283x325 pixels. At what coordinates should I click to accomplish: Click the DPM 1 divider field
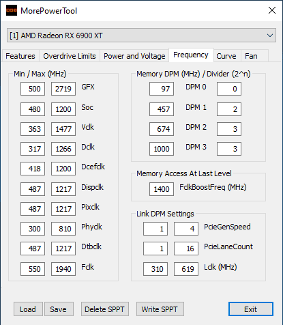point(229,109)
